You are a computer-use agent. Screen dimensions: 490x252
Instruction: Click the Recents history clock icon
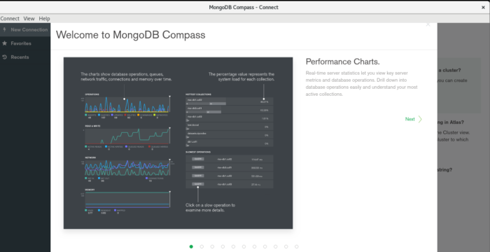(4, 57)
